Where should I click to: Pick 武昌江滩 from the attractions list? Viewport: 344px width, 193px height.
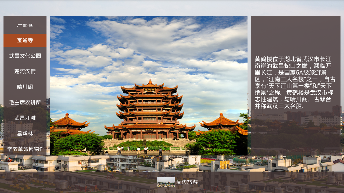pyautogui.click(x=25, y=118)
